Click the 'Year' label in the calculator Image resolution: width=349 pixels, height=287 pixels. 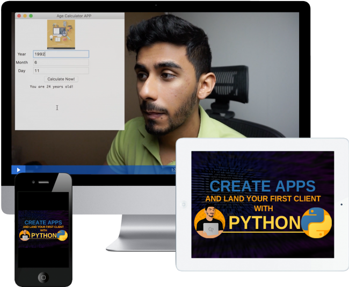(21, 54)
